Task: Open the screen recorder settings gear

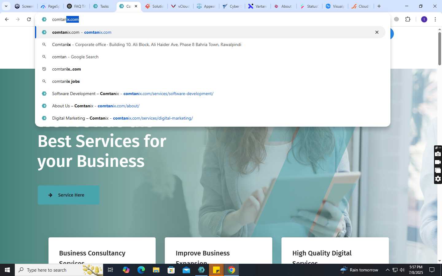Action: (438, 179)
